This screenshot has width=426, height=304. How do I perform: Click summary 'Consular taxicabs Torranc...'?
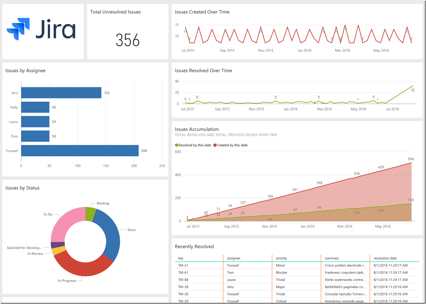(346, 294)
